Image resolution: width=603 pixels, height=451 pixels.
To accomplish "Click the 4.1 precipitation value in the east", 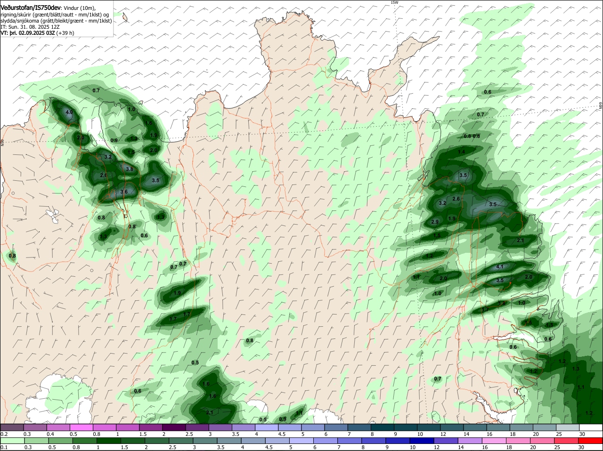I will point(500,266).
